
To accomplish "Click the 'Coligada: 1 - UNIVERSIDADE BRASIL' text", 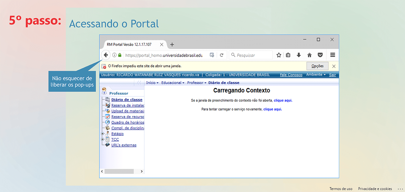I will [237, 75].
